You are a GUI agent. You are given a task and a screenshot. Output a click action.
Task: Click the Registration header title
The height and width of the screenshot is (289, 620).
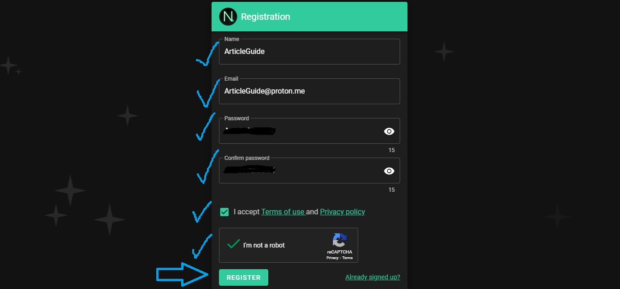pos(266,17)
